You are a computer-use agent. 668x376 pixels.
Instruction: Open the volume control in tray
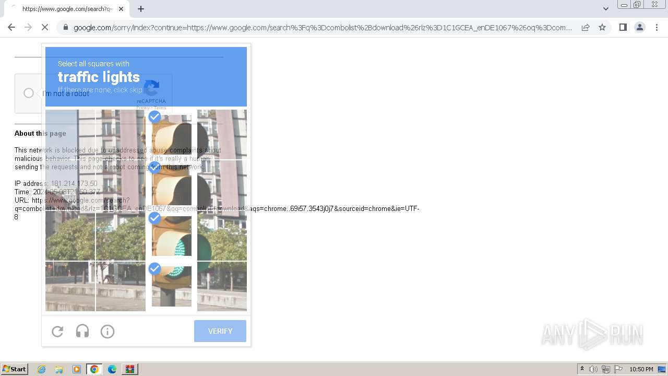(593, 369)
